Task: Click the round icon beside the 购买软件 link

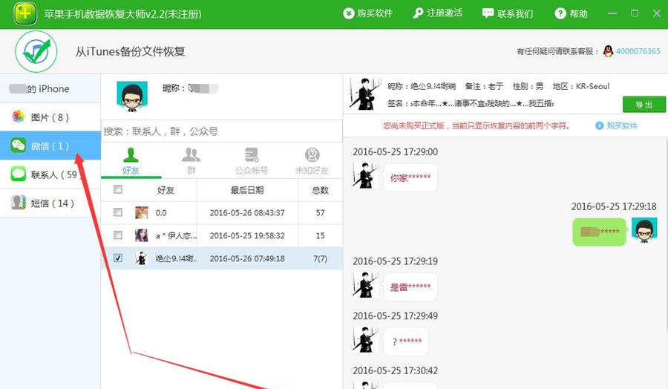Action: (x=600, y=125)
